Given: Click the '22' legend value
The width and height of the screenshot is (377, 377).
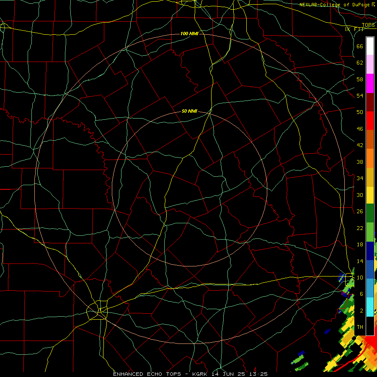Looking at the screenshot, I should [360, 228].
